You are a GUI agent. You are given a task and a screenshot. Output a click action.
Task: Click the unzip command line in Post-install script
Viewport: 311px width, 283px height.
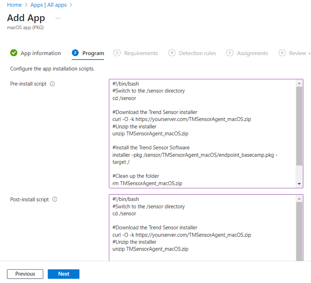tap(150, 249)
